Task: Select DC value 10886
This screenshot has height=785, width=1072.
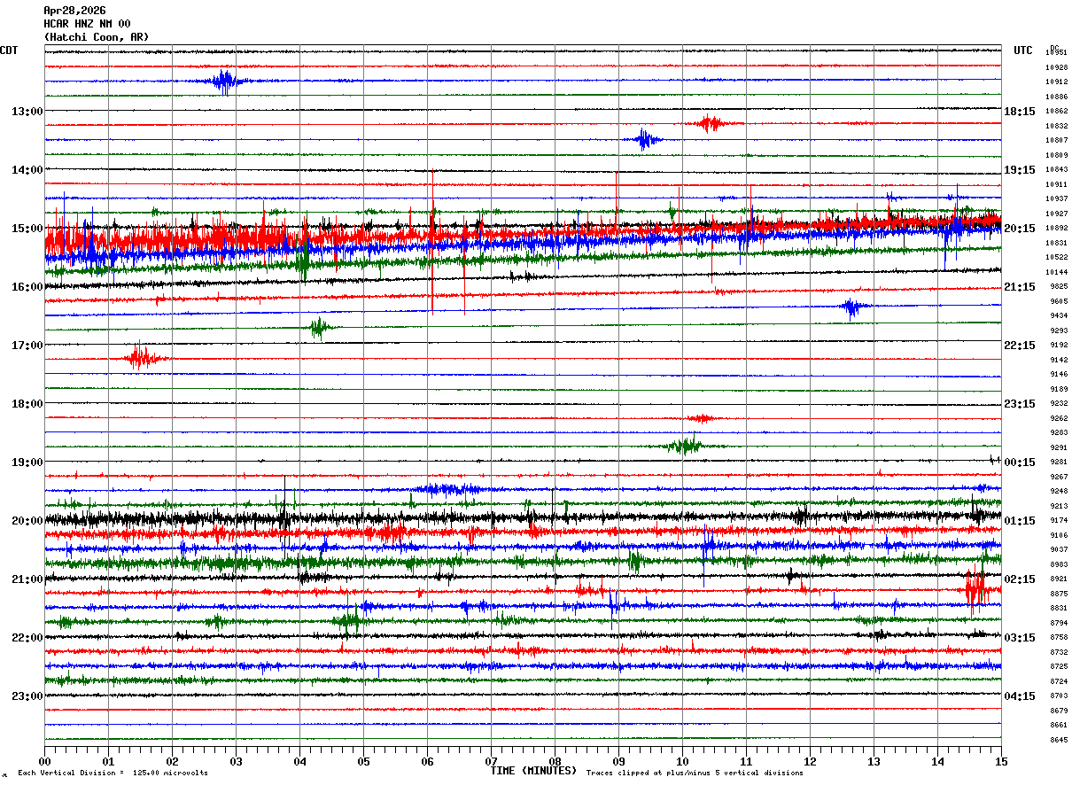Action: pos(1056,97)
